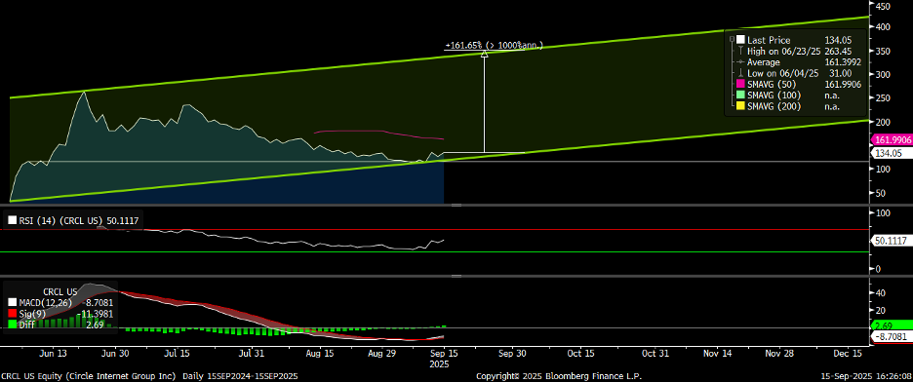
Task: Click the yellow SMAVG (200) swatch
Action: click(740, 106)
